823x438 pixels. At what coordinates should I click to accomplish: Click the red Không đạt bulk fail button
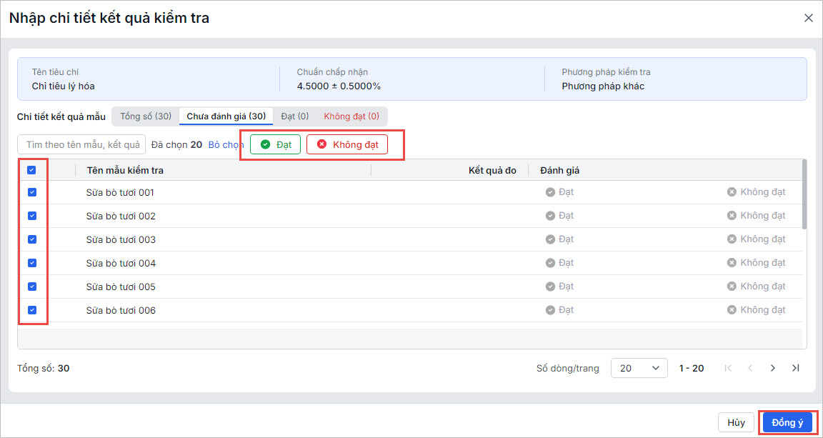tap(347, 144)
